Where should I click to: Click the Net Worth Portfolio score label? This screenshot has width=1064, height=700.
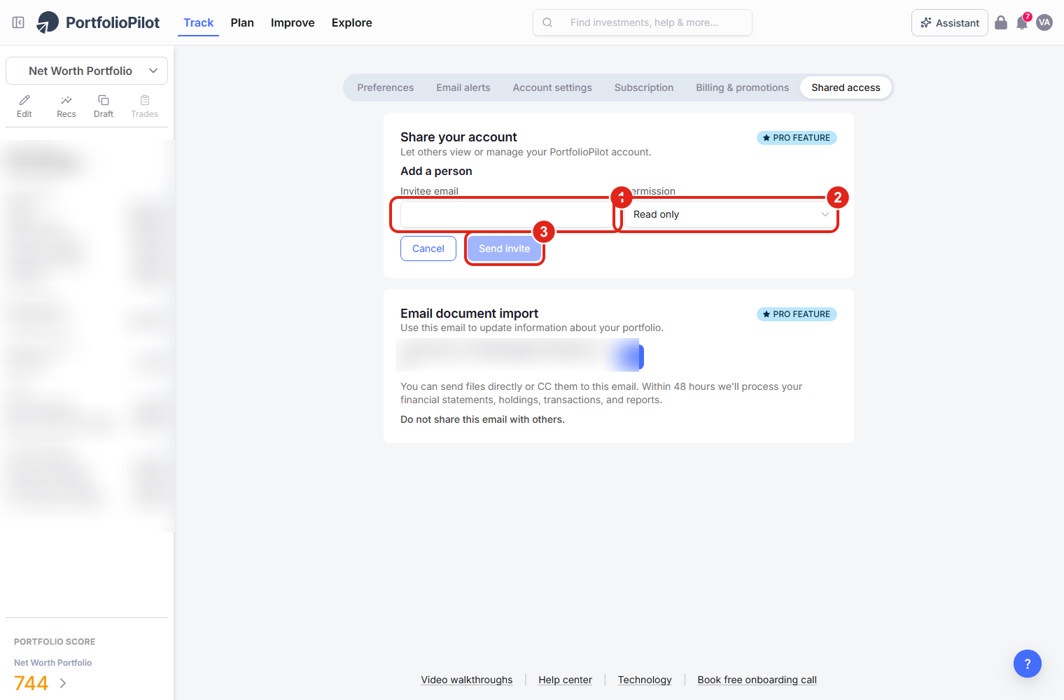point(52,662)
